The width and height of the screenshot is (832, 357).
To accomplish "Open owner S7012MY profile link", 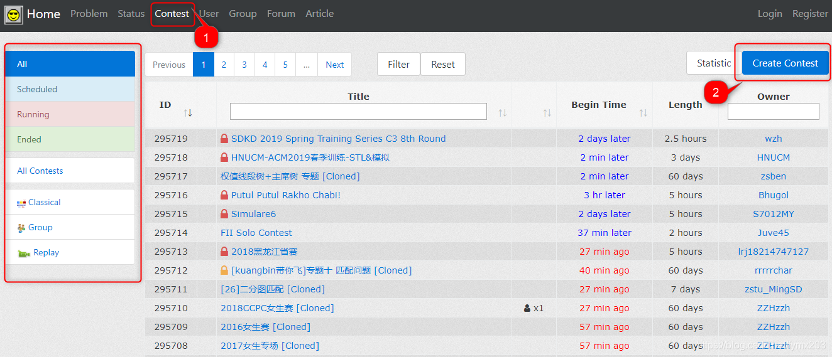I will [774, 214].
